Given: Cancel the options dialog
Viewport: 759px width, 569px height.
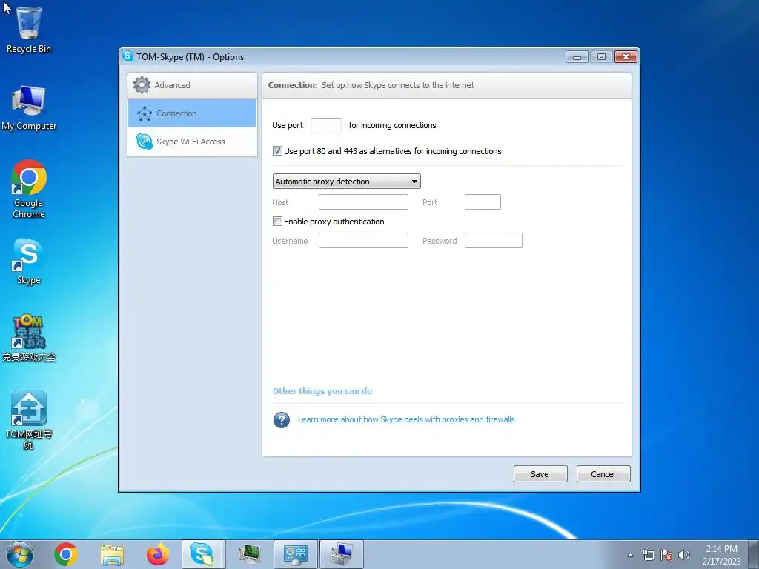Looking at the screenshot, I should [x=603, y=474].
